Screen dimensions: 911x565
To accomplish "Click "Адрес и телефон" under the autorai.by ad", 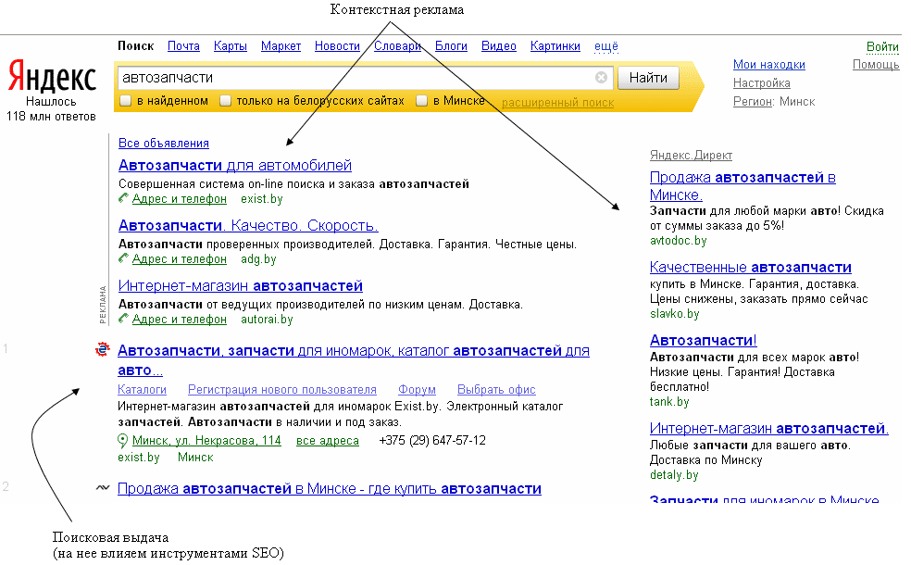I will pos(179,320).
